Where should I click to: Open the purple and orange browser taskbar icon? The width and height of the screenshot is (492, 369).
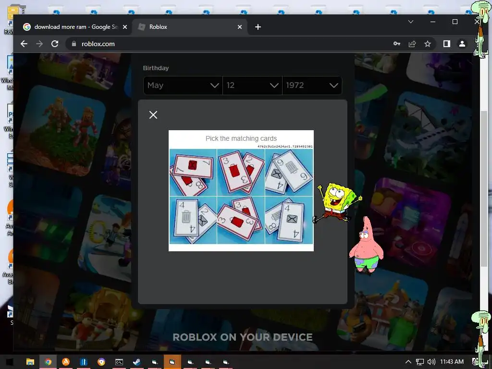click(x=101, y=362)
